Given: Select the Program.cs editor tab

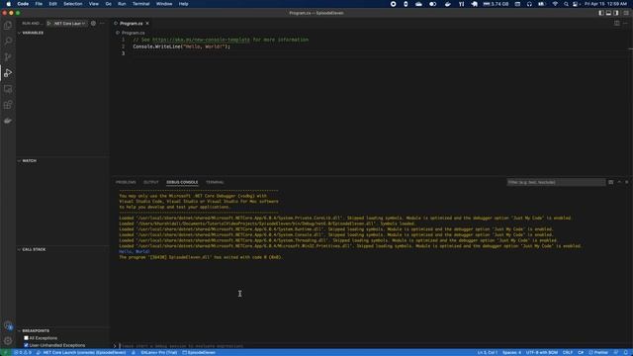Looking at the screenshot, I should pos(132,24).
